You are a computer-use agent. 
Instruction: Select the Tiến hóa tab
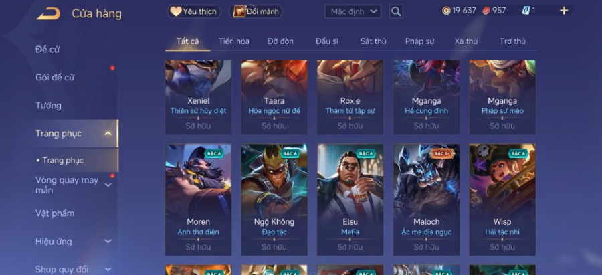(x=234, y=41)
